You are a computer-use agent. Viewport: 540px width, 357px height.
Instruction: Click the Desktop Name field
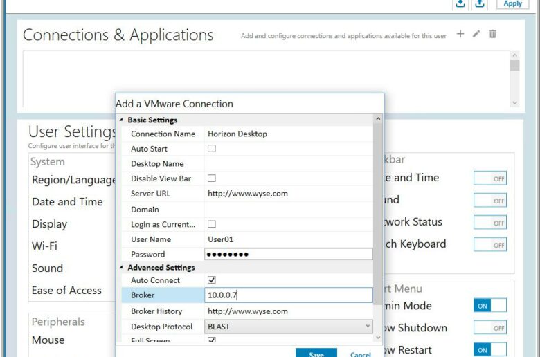tap(288, 163)
